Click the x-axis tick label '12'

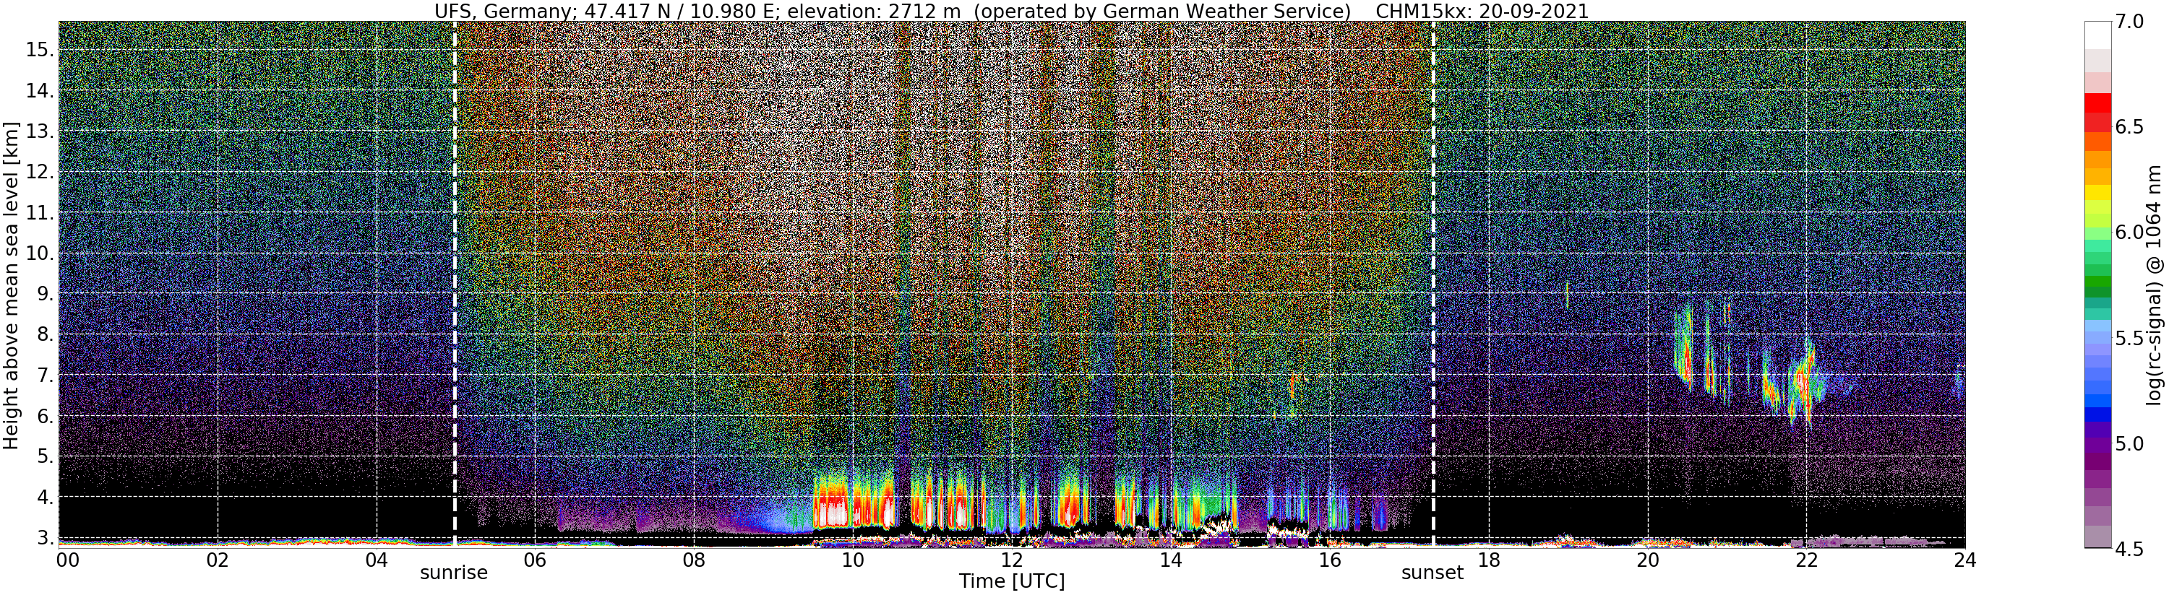(x=1011, y=560)
